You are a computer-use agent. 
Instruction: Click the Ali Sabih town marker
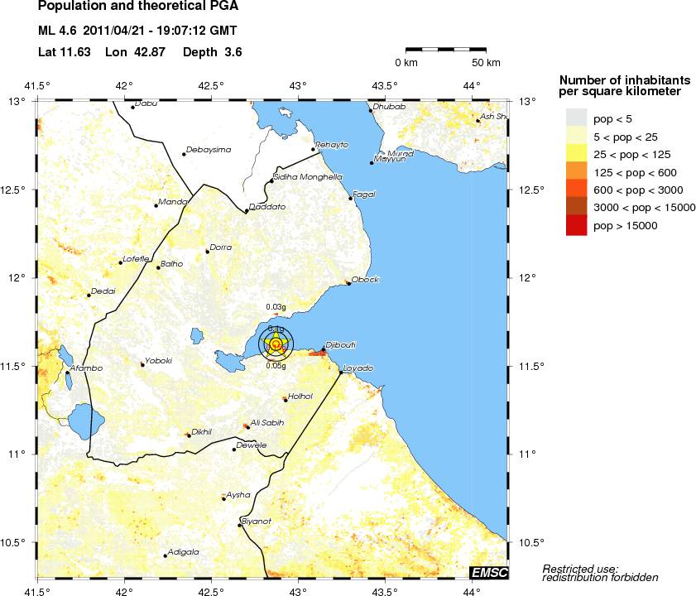246,426
